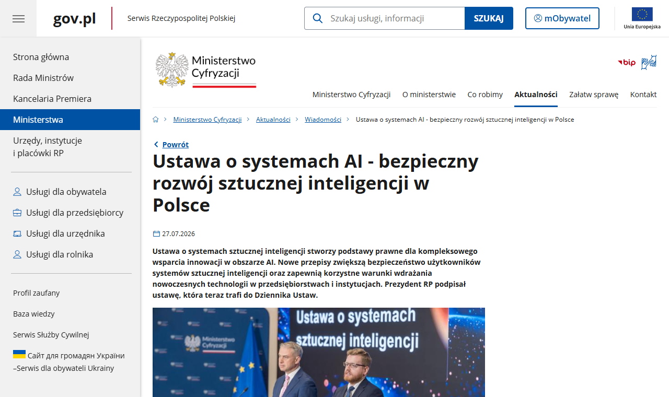Open the Unia Europejska flag logo
669x397 pixels.
click(642, 18)
